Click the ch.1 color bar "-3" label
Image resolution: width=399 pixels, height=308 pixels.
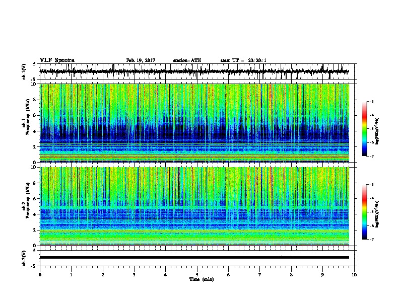tap(371, 101)
